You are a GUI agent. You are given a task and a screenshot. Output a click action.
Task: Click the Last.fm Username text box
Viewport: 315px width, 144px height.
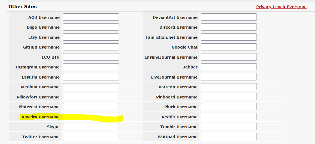pyautogui.click(x=91, y=77)
